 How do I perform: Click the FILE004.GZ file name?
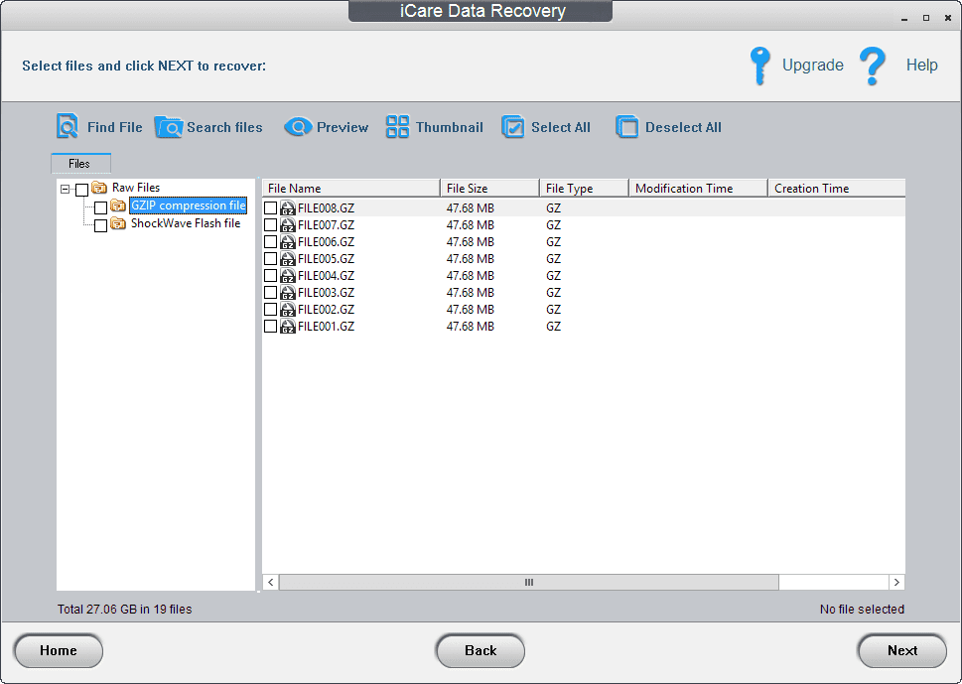326,275
